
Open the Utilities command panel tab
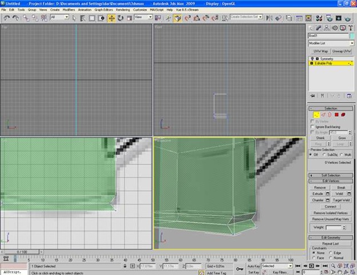(x=350, y=27)
